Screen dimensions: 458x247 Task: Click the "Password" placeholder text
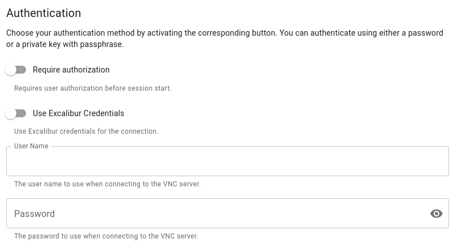click(x=35, y=214)
